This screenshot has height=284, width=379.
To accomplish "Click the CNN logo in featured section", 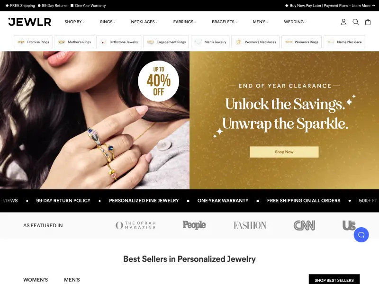I will (x=304, y=225).
